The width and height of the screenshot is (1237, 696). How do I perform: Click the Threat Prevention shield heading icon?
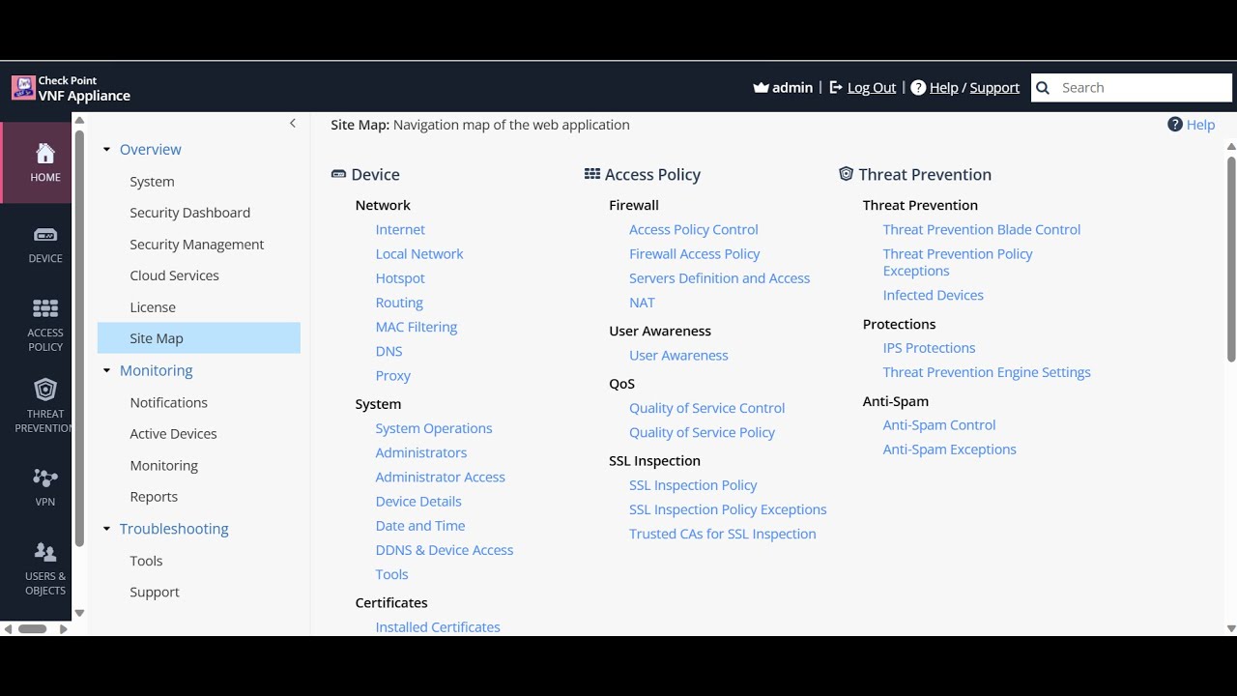coord(846,174)
